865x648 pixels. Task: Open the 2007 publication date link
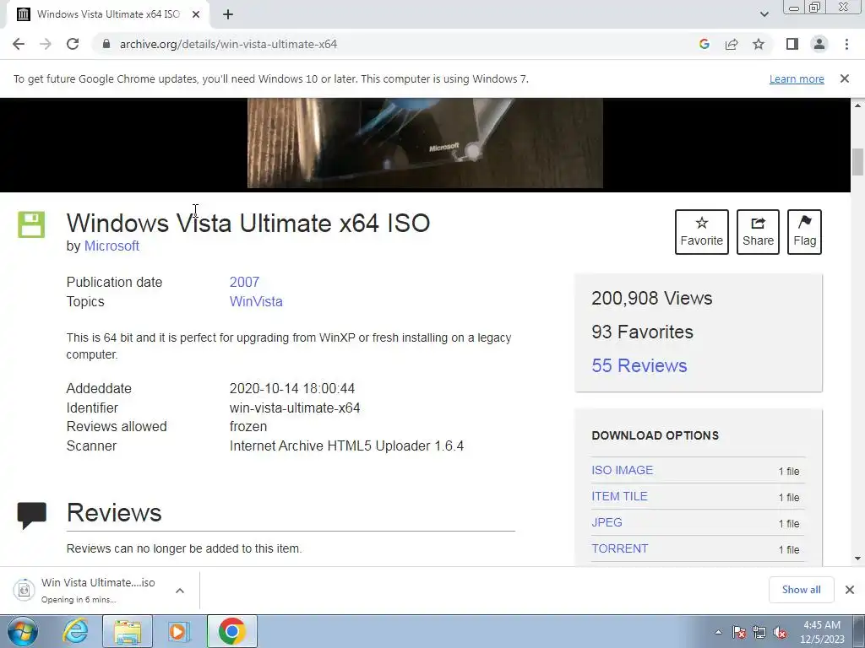(x=244, y=282)
